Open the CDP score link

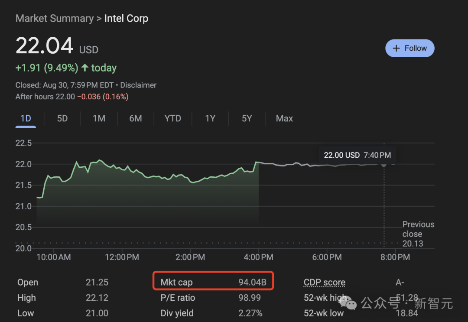(x=325, y=282)
